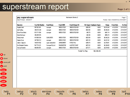This screenshot has width=130, height=97.
Task: Open the help F1 menu
Action: (6, 92)
